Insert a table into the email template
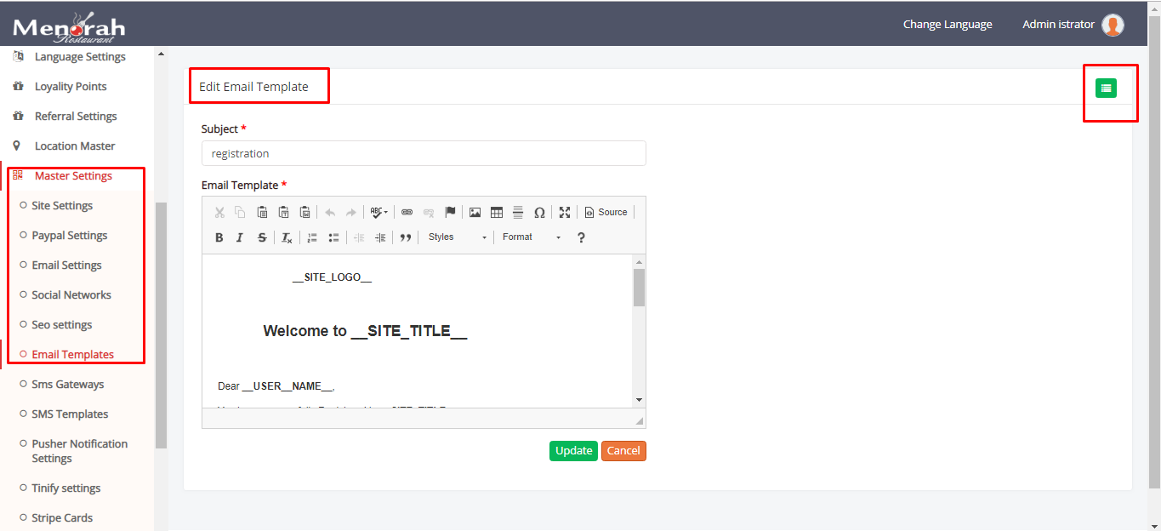The image size is (1161, 531). click(x=498, y=212)
